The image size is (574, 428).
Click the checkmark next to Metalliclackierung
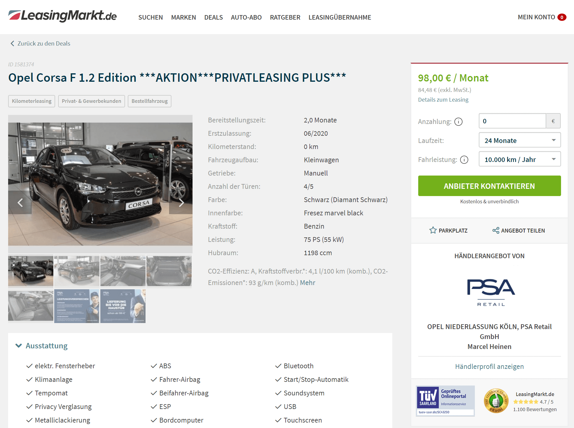(x=29, y=420)
